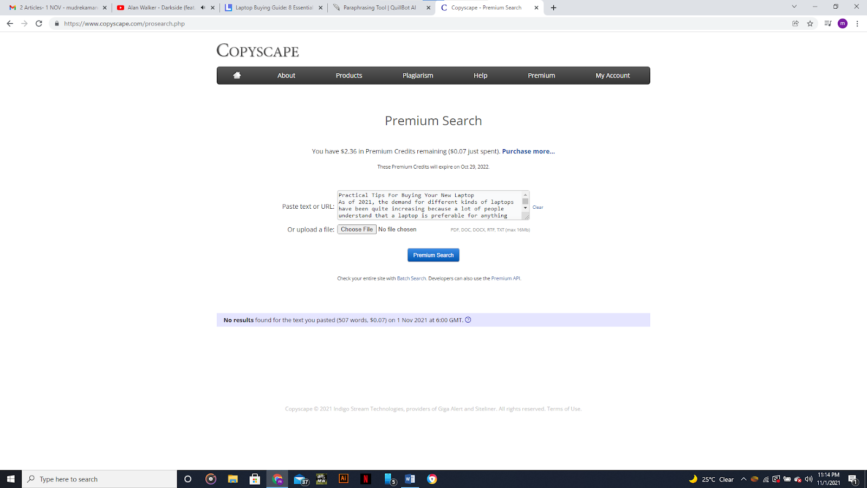This screenshot has width=867, height=488.
Task: Open the weather widget showing 25°C Clear
Action: 711,479
